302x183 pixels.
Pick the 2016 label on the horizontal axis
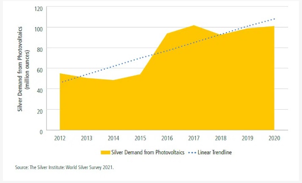[167, 137]
